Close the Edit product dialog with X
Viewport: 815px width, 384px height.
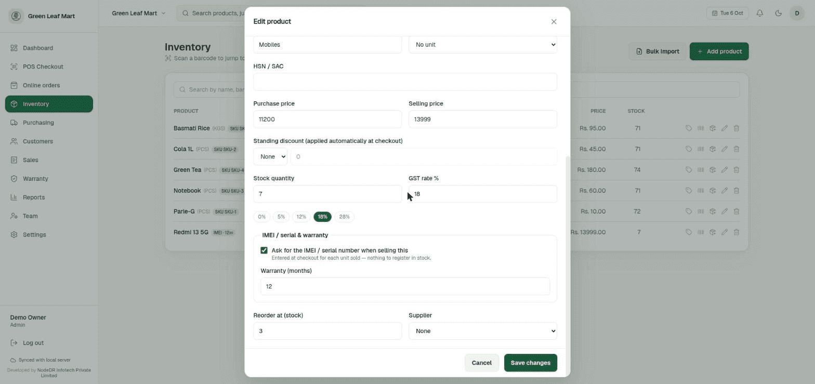point(554,21)
